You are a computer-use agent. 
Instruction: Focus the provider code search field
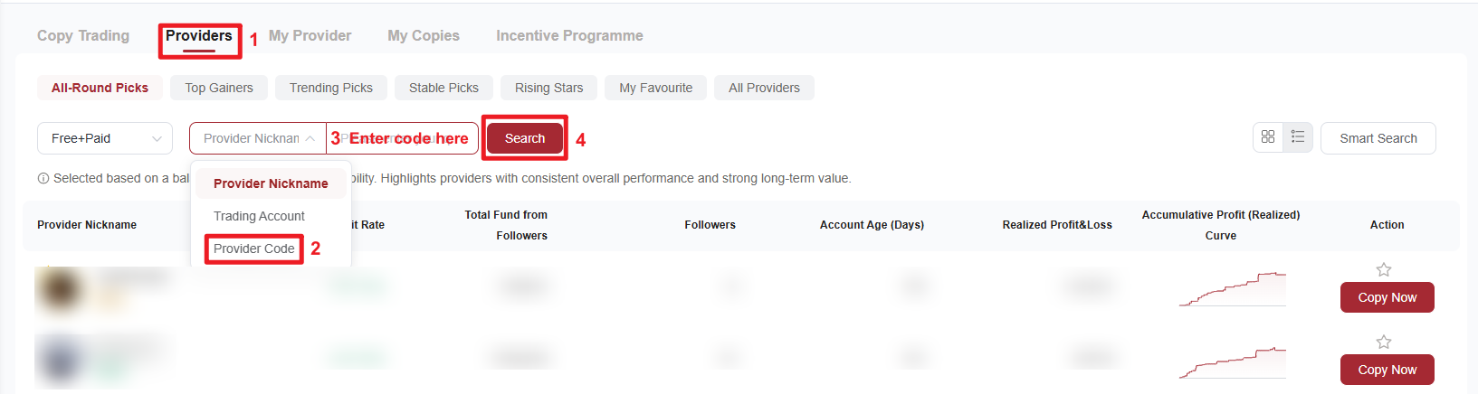coord(402,138)
